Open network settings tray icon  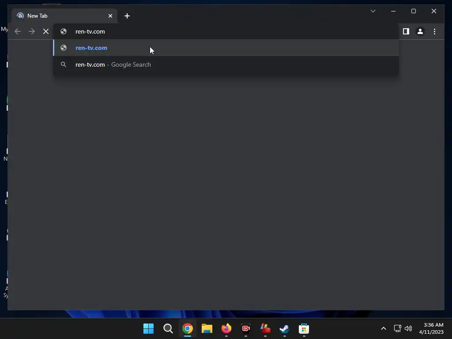coord(398,328)
